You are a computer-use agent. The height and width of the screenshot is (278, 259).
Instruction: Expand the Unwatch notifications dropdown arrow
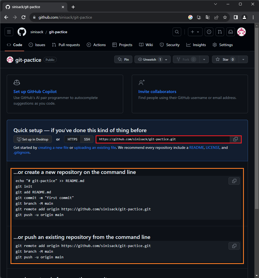(166, 60)
